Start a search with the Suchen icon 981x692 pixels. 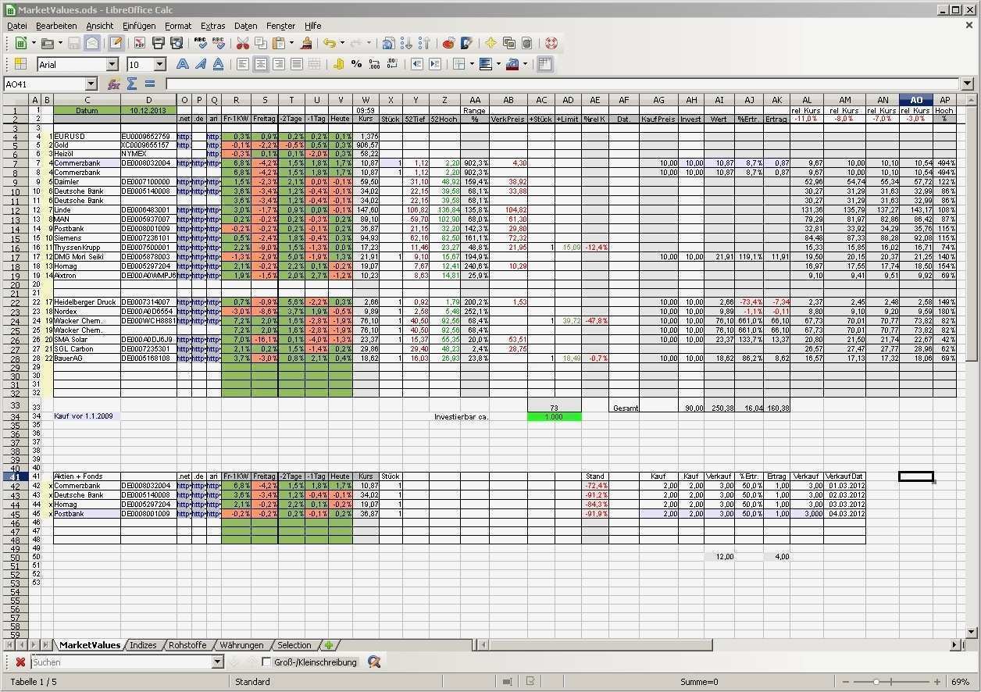[x=373, y=662]
